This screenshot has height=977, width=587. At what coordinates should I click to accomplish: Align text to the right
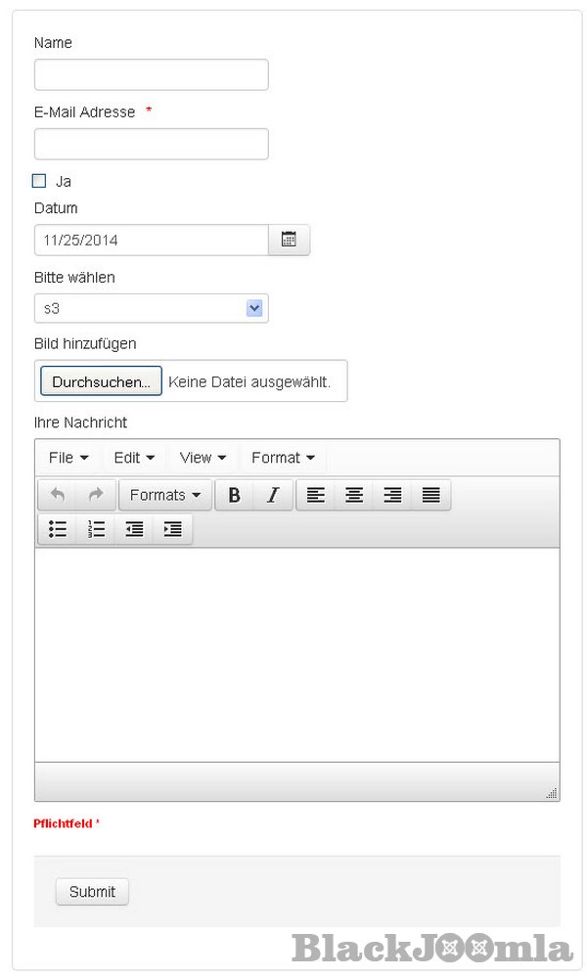coord(392,495)
